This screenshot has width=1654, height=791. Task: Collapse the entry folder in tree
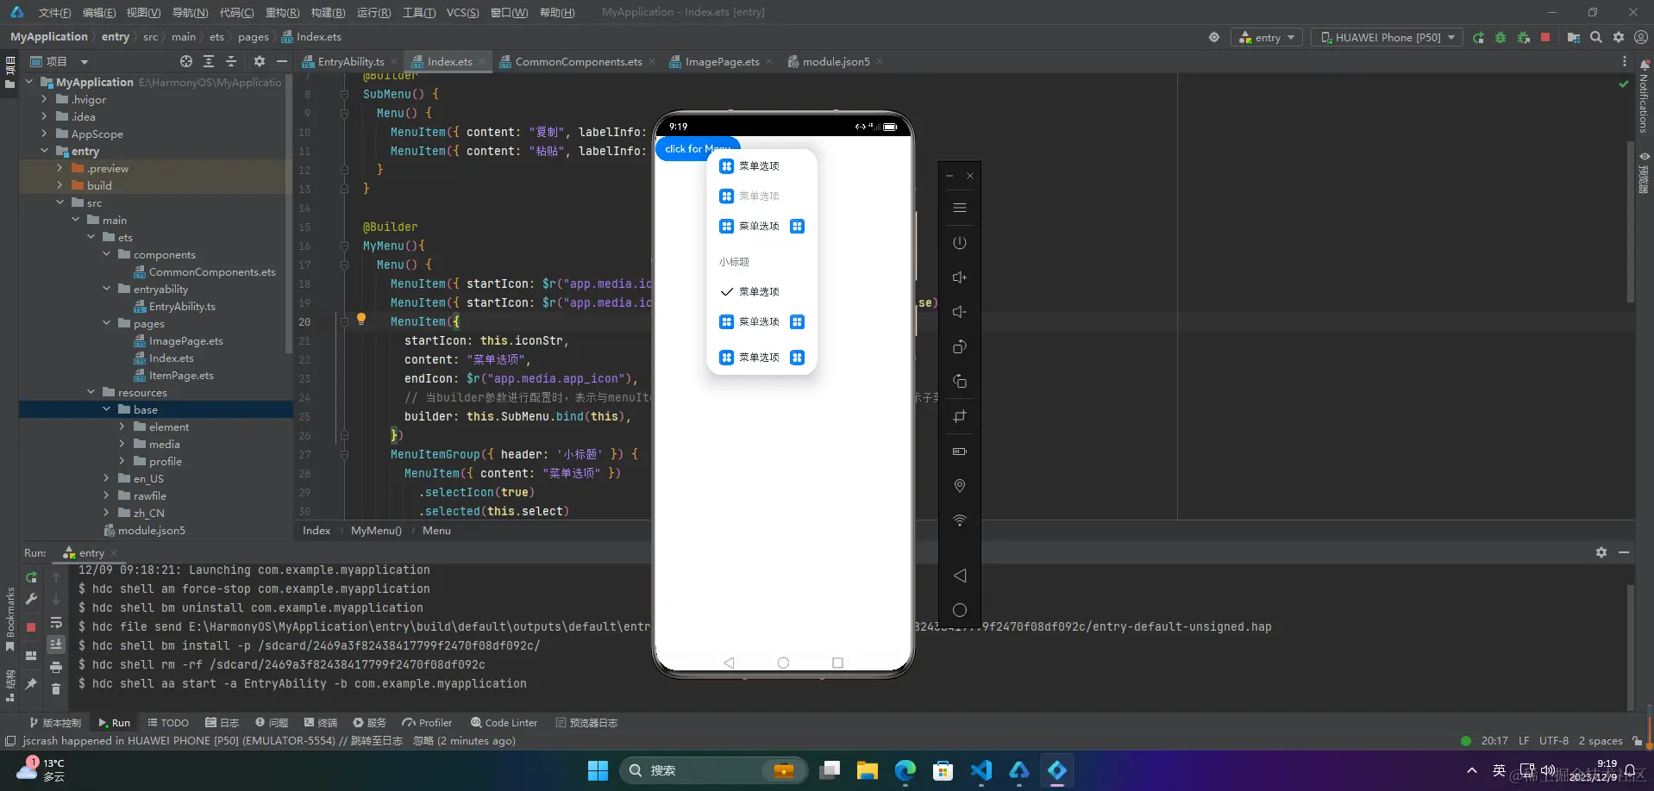(x=44, y=151)
